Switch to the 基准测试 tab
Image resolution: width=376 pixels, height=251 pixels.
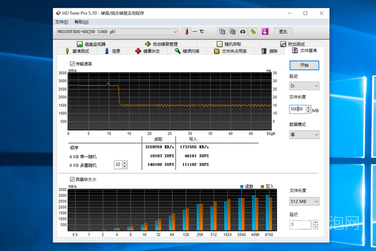pyautogui.click(x=77, y=51)
